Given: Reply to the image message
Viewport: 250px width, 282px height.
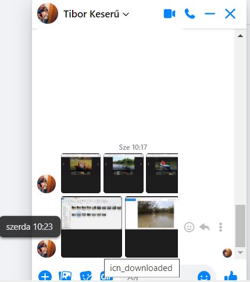Looking at the screenshot, I should click(x=205, y=227).
